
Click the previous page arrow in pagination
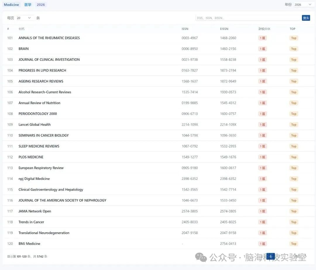coord(236,256)
